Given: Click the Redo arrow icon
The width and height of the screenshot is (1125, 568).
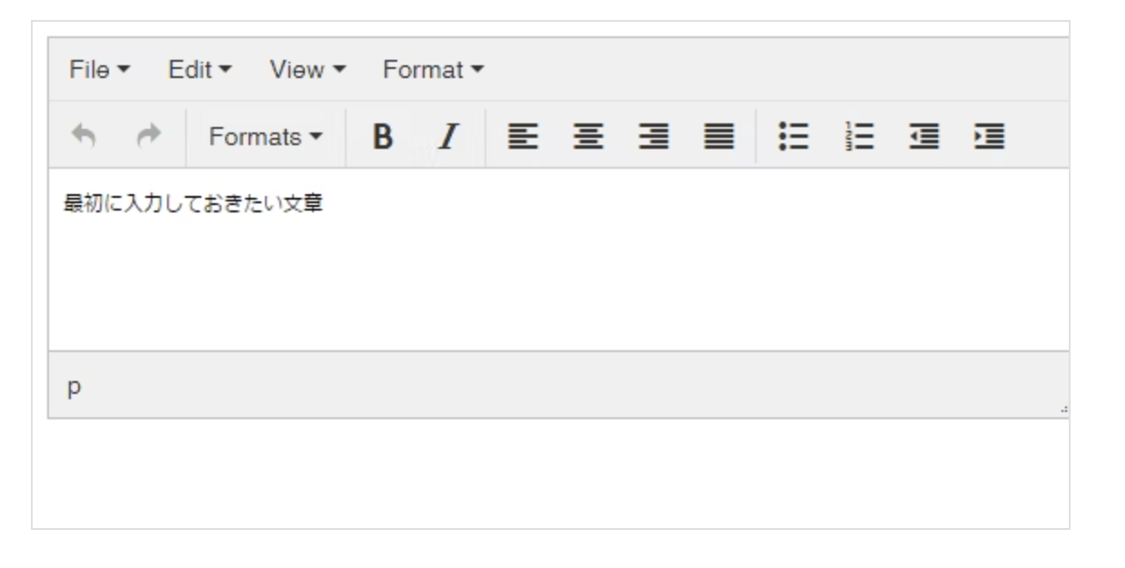Looking at the screenshot, I should tap(147, 137).
